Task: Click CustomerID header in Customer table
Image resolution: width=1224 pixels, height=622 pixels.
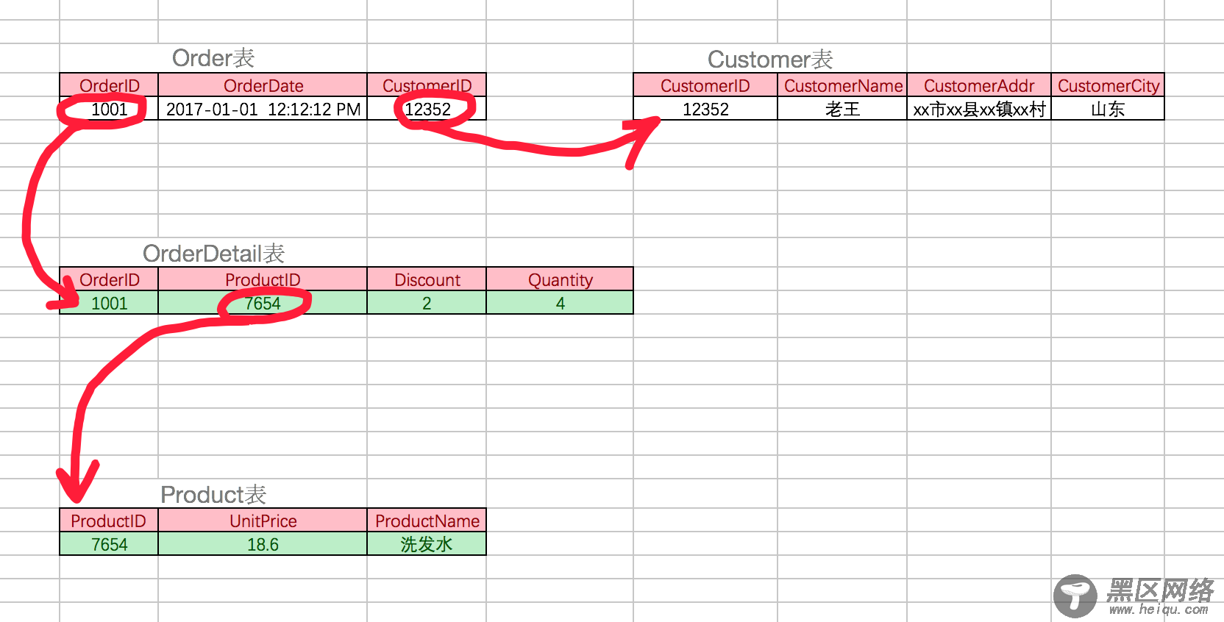Action: tap(705, 85)
